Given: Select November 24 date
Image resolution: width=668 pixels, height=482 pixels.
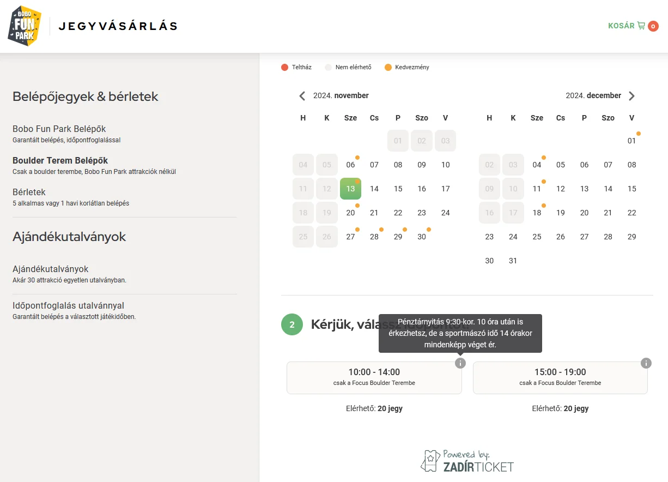Looking at the screenshot, I should (x=446, y=213).
